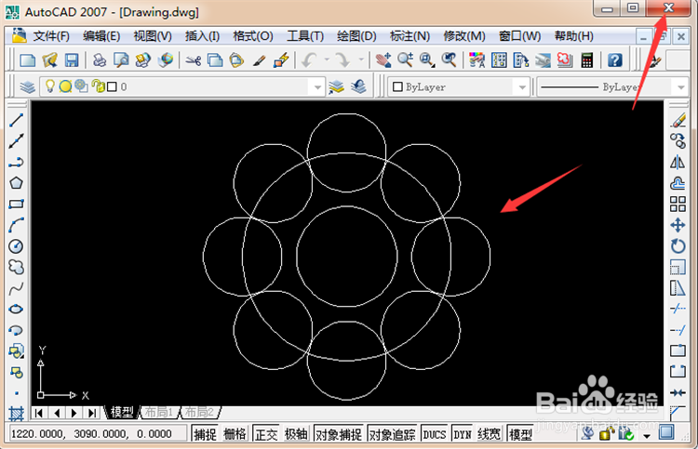This screenshot has height=449, width=698.
Task: Open the 绘图(D) menu
Action: tap(356, 36)
